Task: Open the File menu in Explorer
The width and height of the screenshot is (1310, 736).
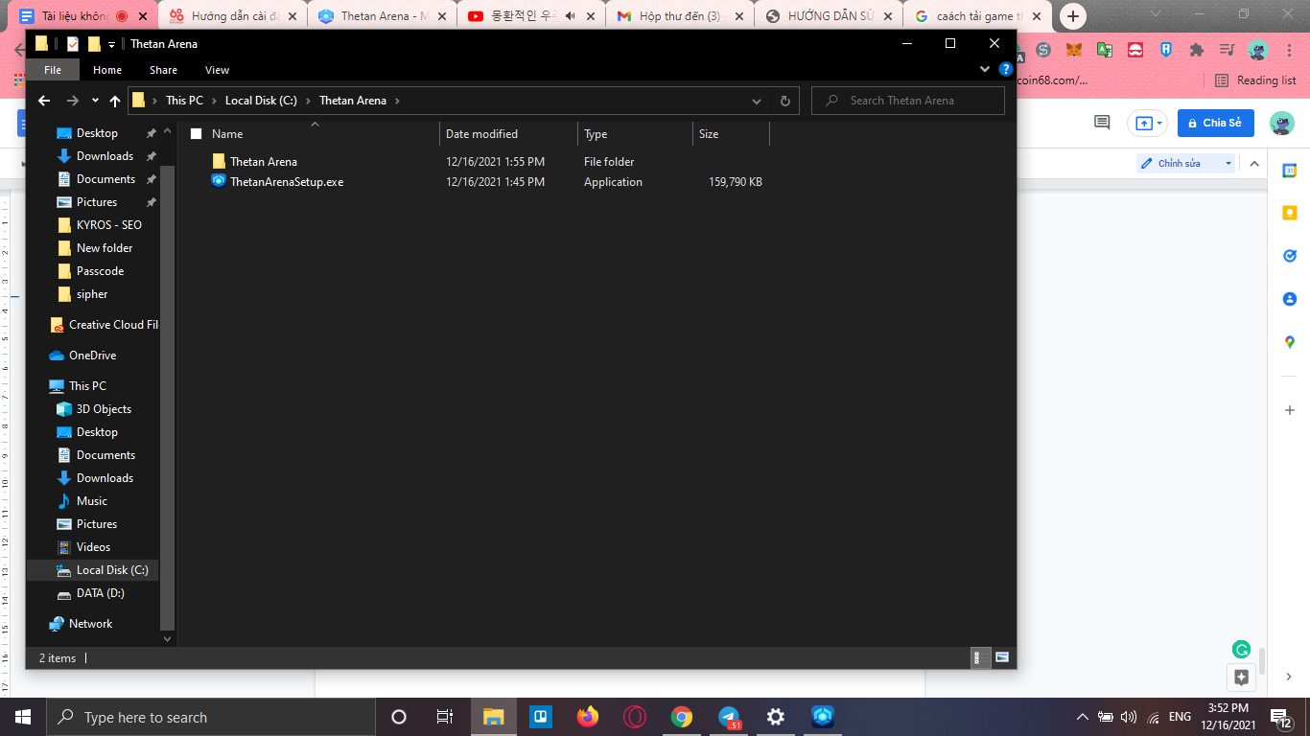Action: 53,70
